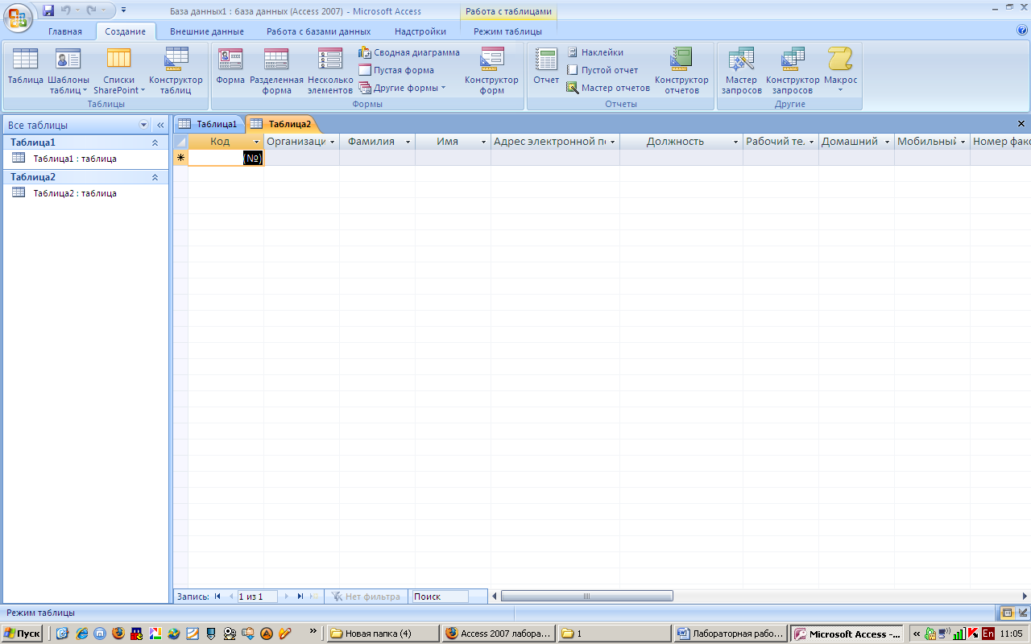
Task: Open Имя column filter dropdown
Action: tap(484, 142)
